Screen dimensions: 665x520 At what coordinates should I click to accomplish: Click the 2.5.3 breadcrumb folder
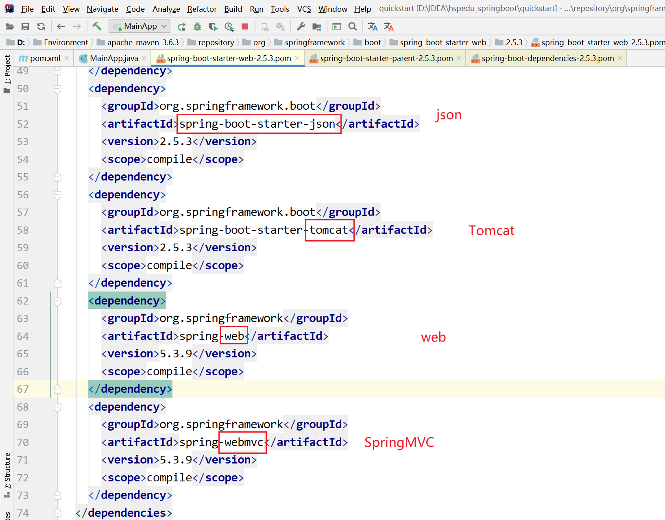click(x=509, y=42)
